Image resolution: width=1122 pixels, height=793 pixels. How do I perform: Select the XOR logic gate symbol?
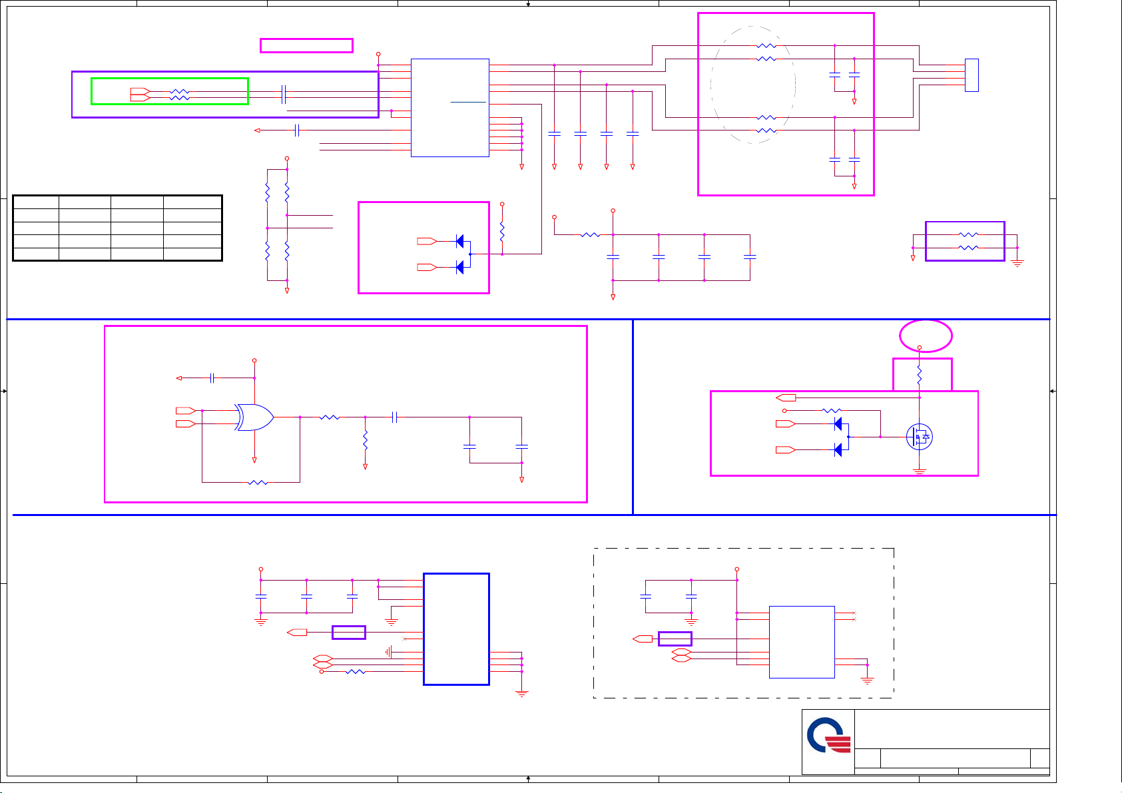254,417
